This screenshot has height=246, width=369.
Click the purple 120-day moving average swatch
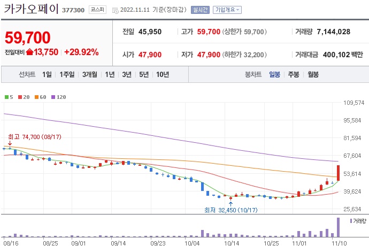click(53, 97)
